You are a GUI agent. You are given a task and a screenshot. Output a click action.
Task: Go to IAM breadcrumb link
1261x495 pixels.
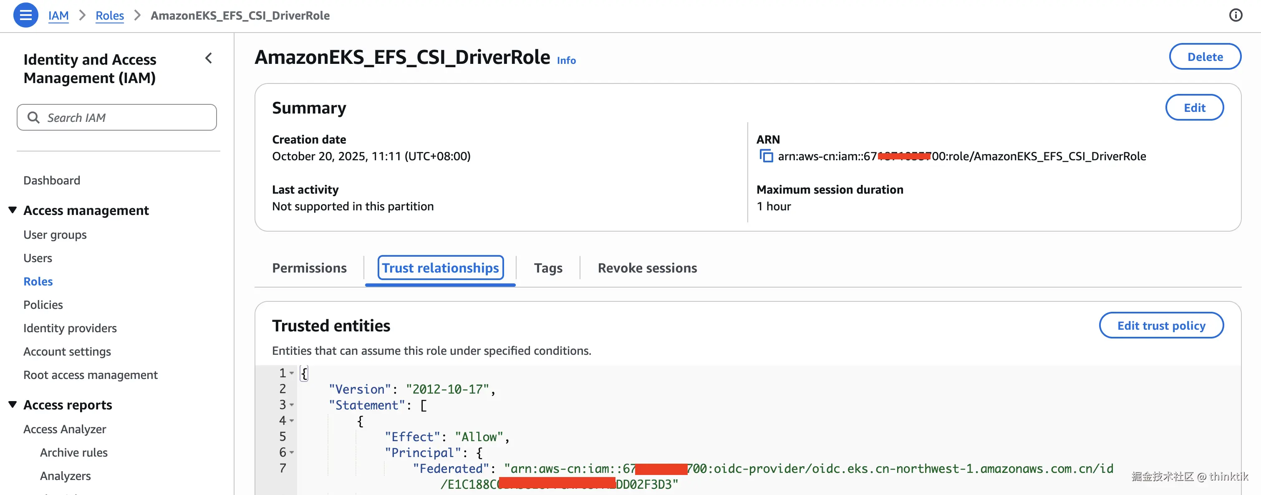click(58, 16)
